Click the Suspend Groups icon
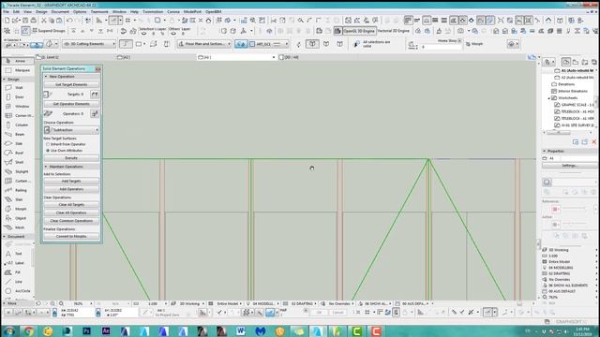The height and width of the screenshot is (337, 600). 49,31
